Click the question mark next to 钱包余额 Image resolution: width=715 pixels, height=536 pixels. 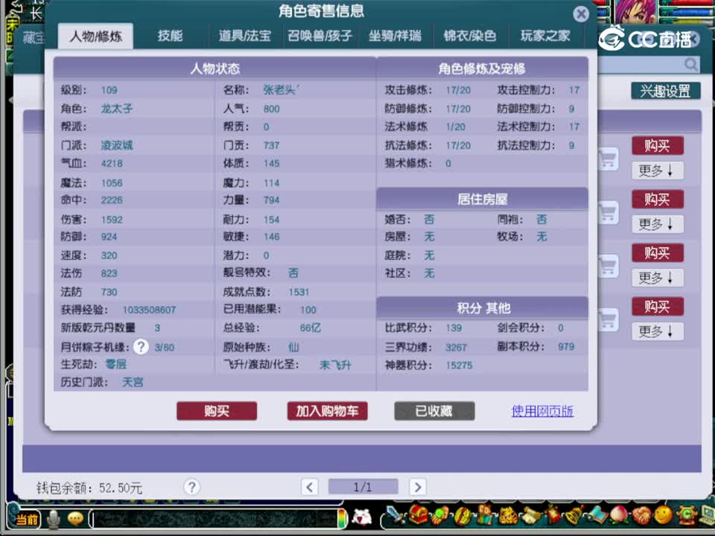tap(191, 487)
